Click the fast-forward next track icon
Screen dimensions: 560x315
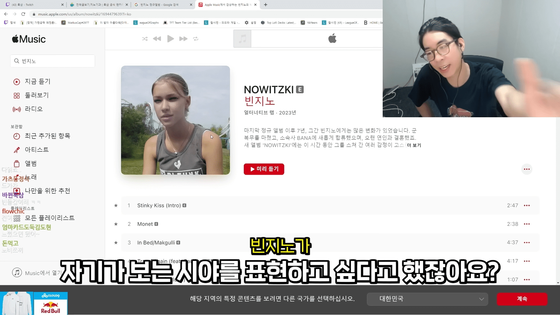[183, 39]
